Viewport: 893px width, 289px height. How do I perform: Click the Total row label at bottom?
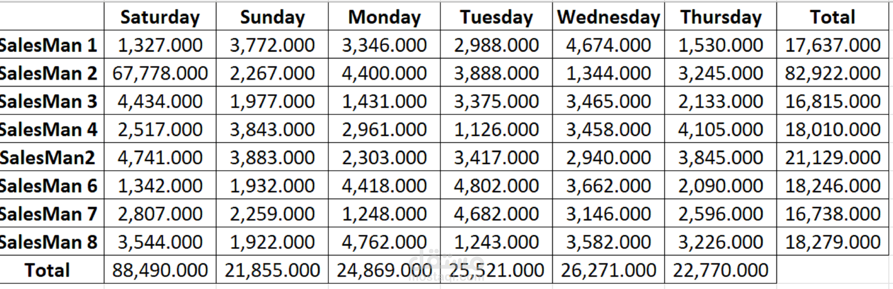pos(48,270)
